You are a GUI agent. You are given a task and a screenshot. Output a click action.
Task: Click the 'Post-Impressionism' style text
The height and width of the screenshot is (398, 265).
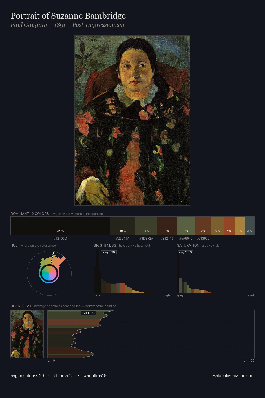tap(98, 25)
